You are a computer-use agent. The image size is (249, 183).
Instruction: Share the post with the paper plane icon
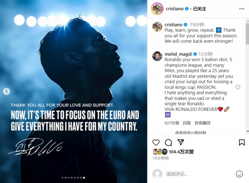tap(181, 142)
